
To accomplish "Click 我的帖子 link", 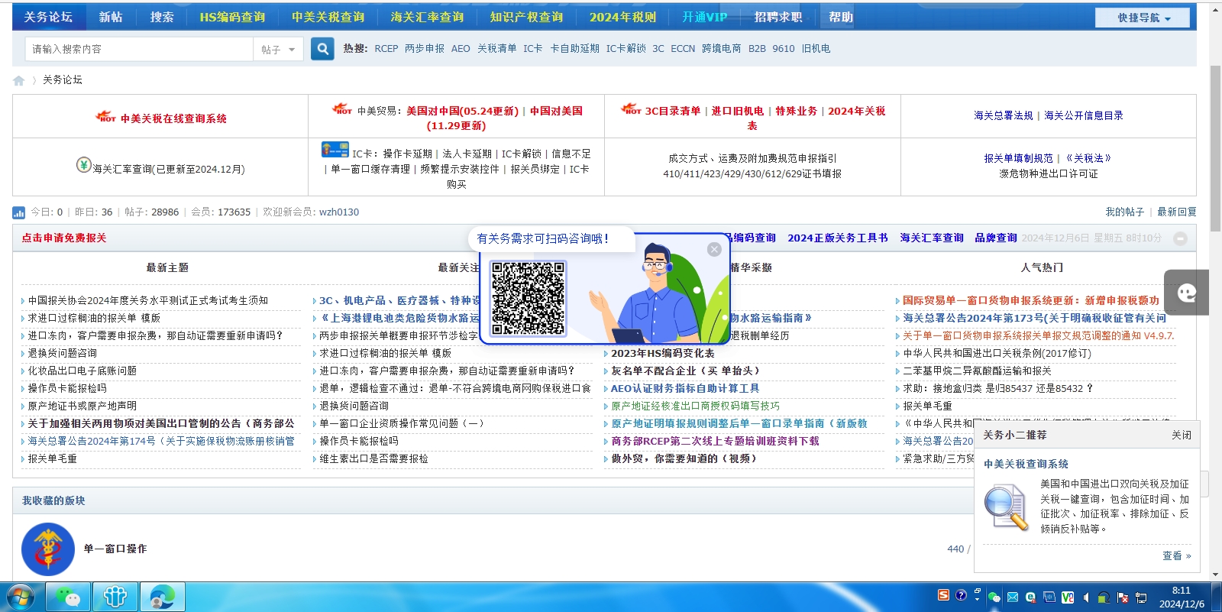I will click(1124, 212).
